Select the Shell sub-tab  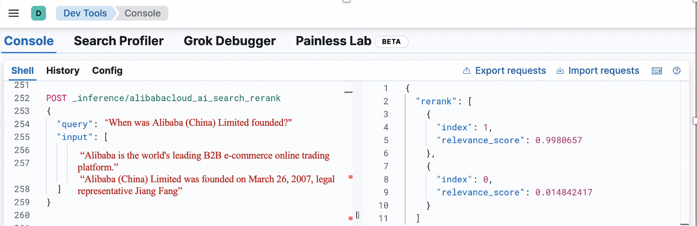click(x=22, y=71)
